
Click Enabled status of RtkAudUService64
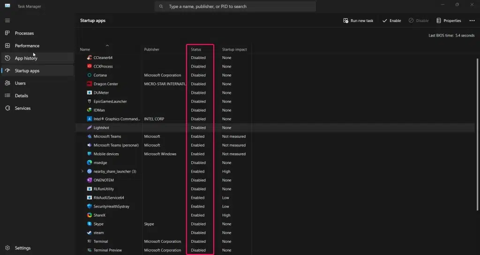tap(198, 198)
